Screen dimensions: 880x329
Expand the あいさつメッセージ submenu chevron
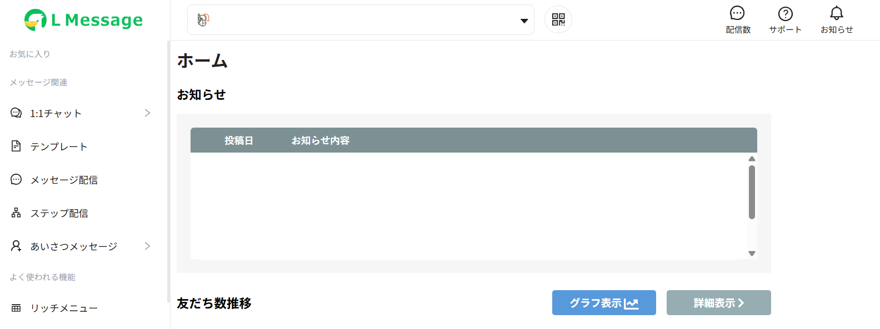(147, 246)
